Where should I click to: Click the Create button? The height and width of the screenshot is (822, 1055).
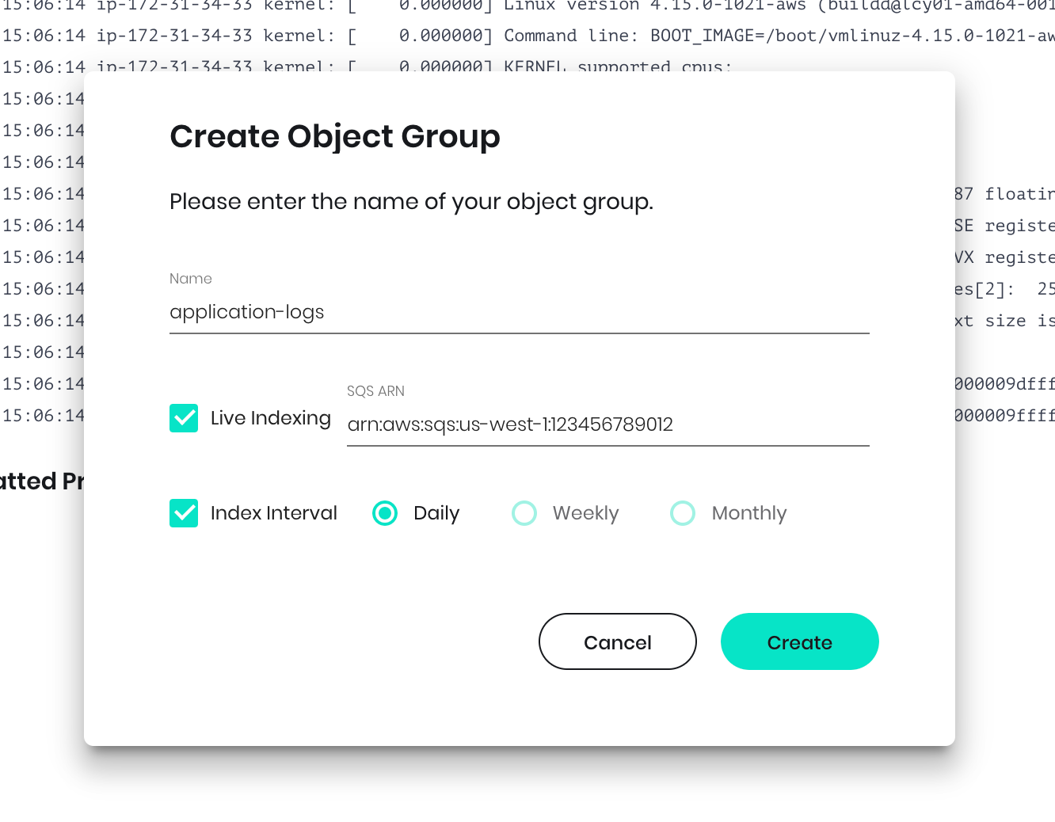(x=800, y=641)
